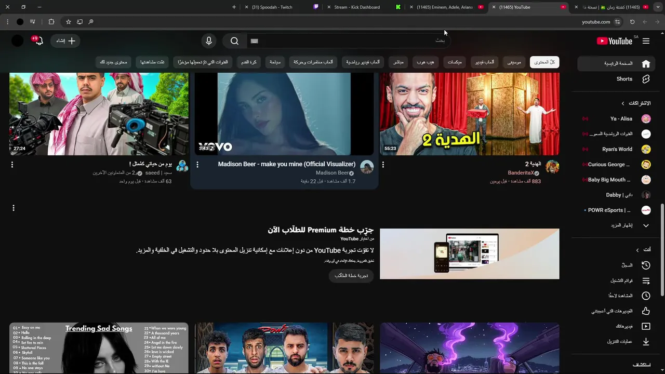Open options menu for Premium promo

pyautogui.click(x=14, y=208)
